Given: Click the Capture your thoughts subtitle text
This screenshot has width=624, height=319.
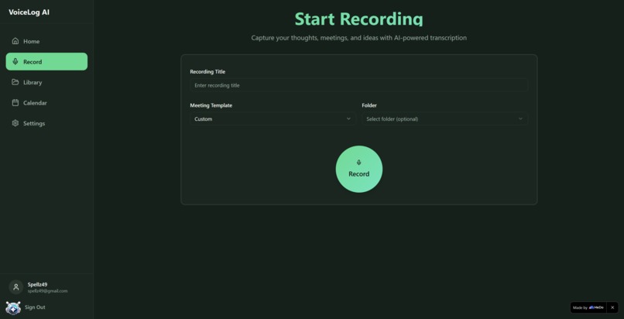Looking at the screenshot, I should click(x=359, y=38).
